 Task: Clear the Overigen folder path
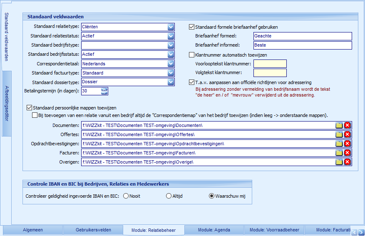click(348, 162)
